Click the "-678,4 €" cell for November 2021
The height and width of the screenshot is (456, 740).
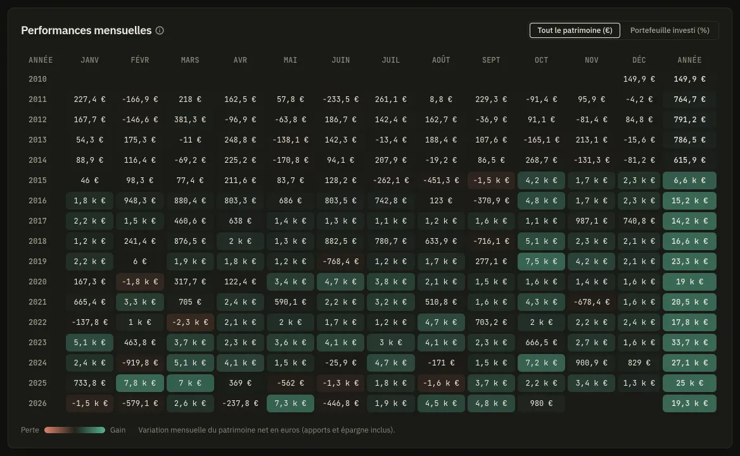tap(591, 302)
